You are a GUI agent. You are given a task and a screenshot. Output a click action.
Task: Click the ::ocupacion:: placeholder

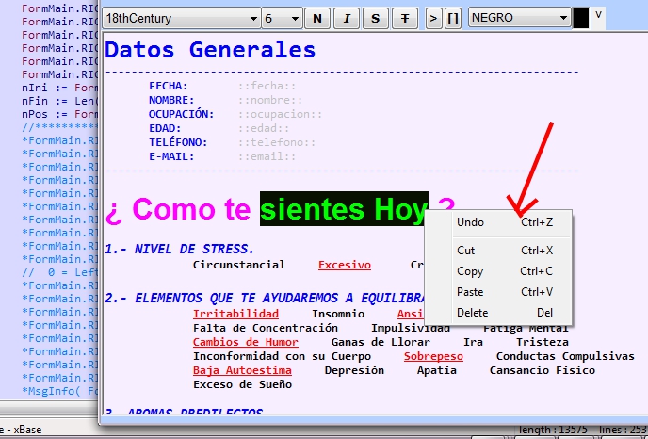click(280, 114)
